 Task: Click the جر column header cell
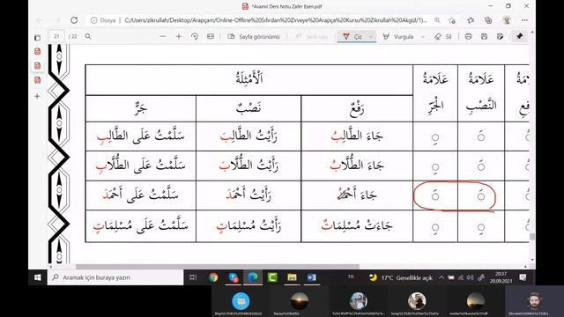[x=141, y=108]
